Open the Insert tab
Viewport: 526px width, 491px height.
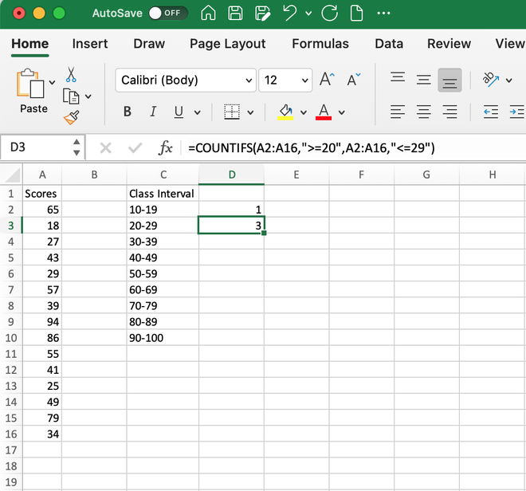tap(90, 44)
